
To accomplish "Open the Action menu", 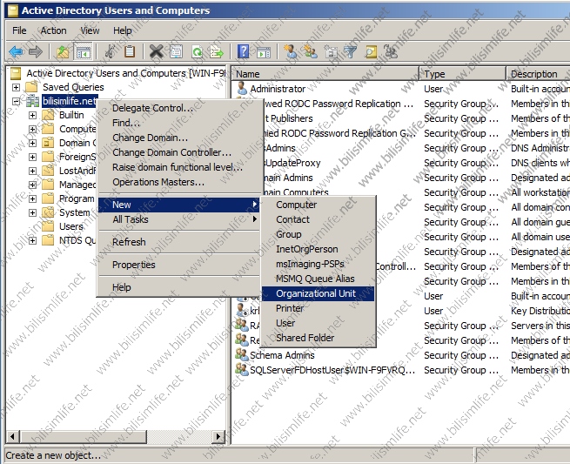I will pyautogui.click(x=53, y=30).
